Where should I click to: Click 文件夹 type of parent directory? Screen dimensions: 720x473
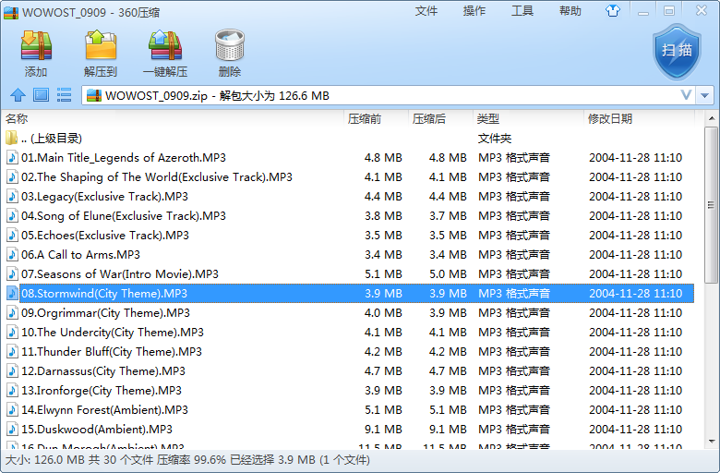495,138
